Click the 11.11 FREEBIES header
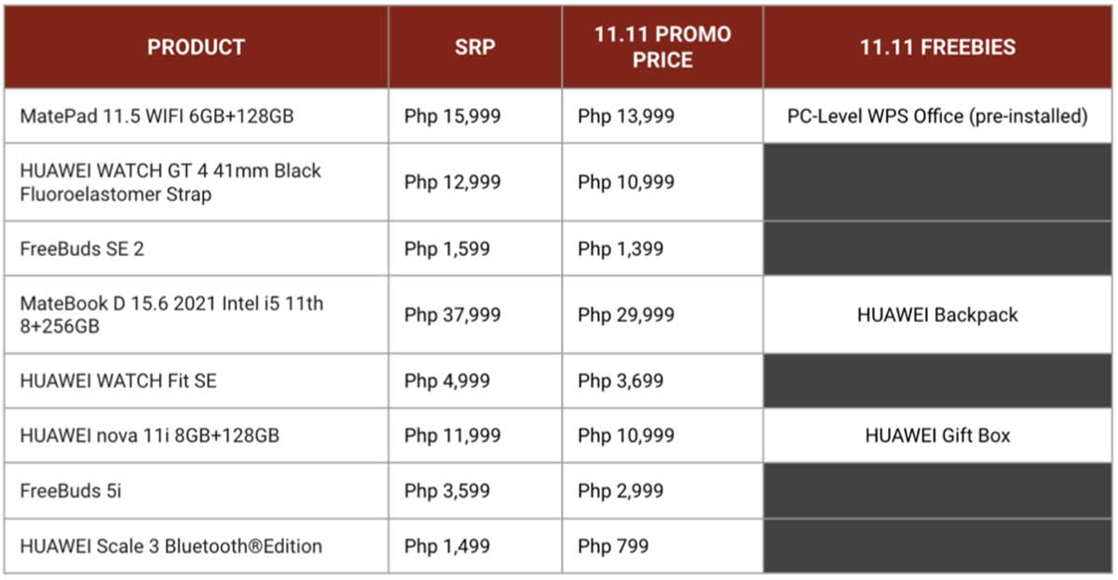Image resolution: width=1118 pixels, height=580 pixels. pos(937,47)
